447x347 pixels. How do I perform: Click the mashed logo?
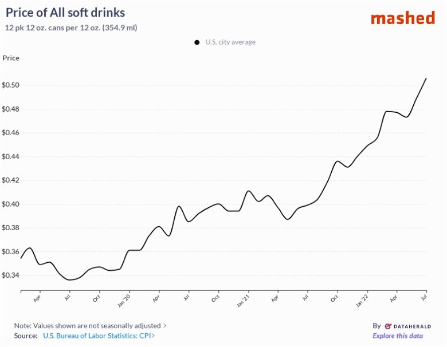click(x=402, y=17)
